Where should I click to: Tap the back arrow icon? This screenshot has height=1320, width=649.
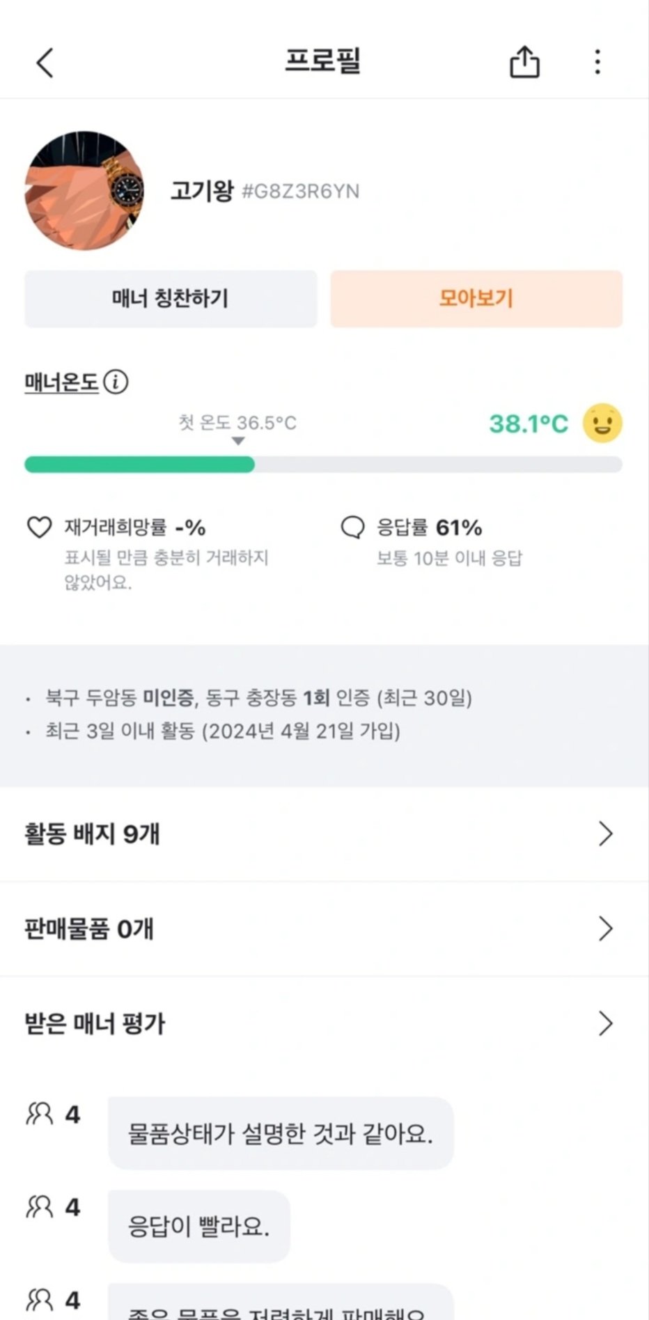pos(45,63)
